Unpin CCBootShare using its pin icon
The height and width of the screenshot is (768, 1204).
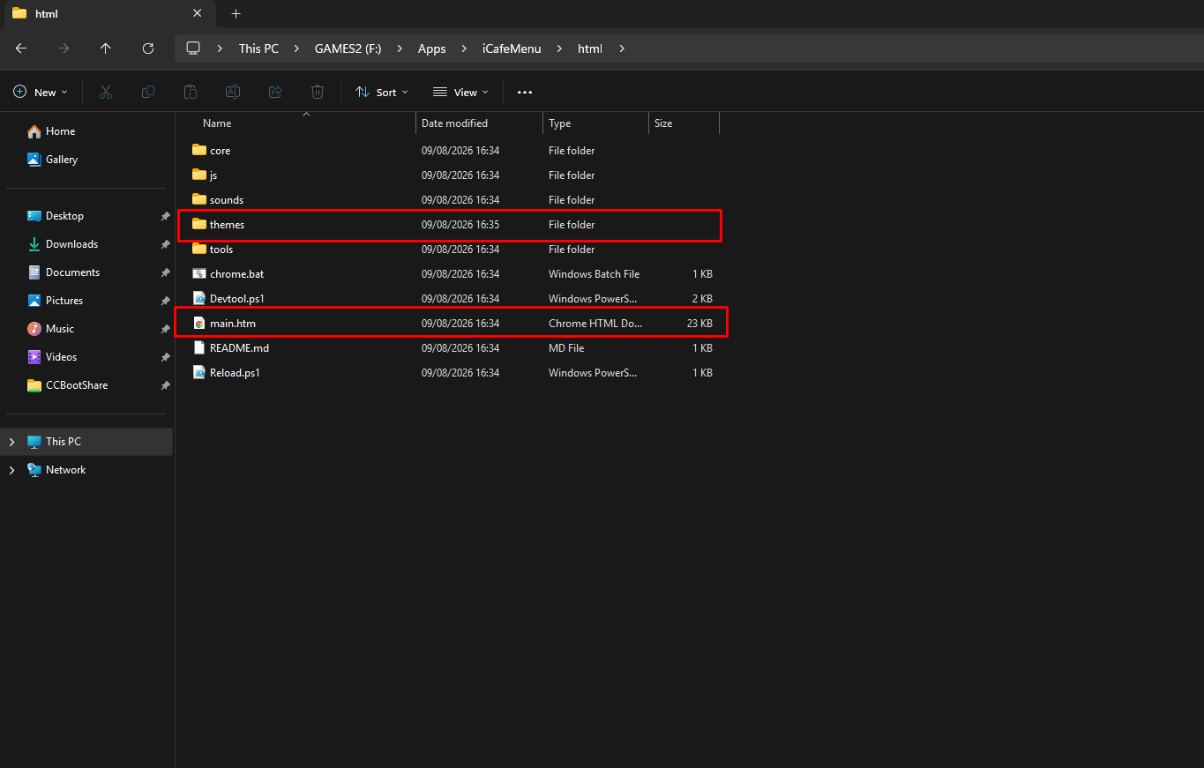(165, 385)
